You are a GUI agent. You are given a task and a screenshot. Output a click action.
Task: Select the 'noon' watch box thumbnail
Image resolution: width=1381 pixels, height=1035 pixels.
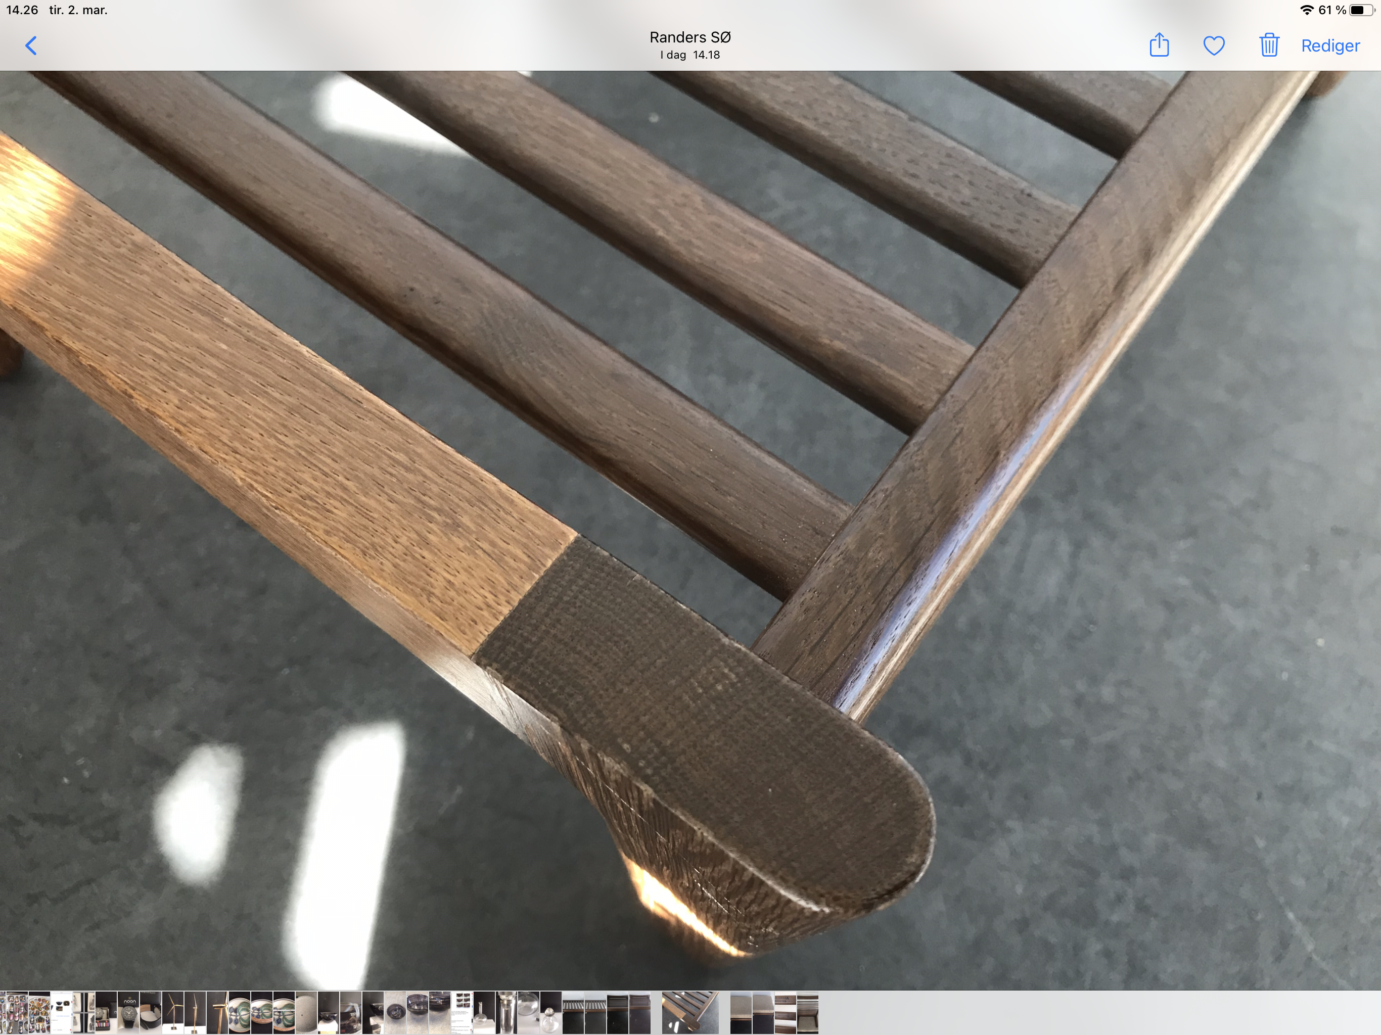tap(128, 1013)
